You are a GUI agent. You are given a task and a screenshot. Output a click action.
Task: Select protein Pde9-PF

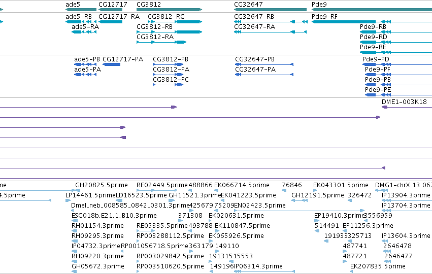click(x=378, y=70)
